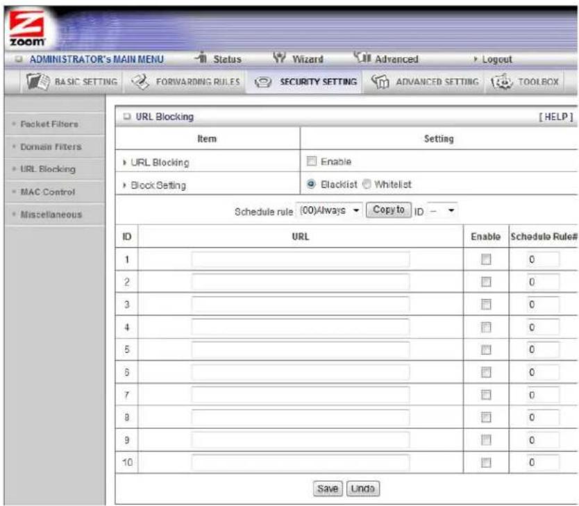Click the Toolbox gear icon

point(501,82)
